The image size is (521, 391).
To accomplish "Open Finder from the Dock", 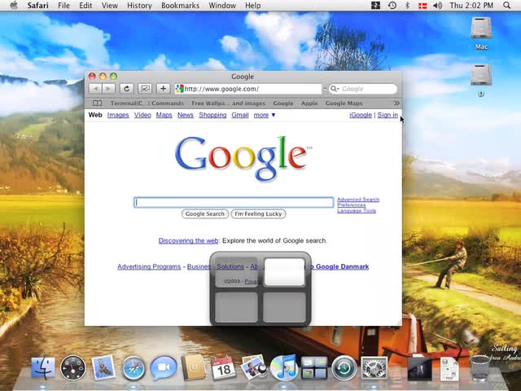I will (43, 368).
